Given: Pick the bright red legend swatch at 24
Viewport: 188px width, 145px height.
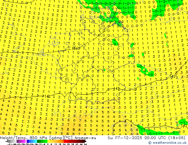Looking at the screenshot, I should coord(65,141).
